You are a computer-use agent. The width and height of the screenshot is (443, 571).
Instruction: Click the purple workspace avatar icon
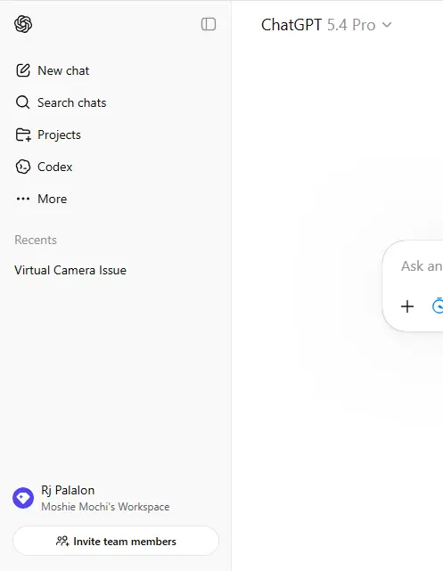pyautogui.click(x=23, y=498)
